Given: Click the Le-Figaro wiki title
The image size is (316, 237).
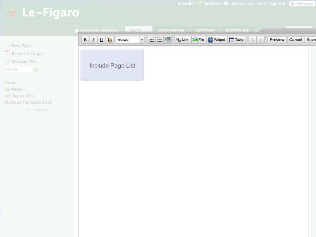Looking at the screenshot, I should click(51, 12).
